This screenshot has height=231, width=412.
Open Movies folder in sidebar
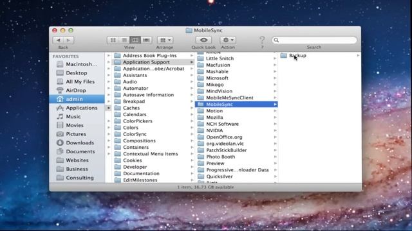tap(77, 125)
